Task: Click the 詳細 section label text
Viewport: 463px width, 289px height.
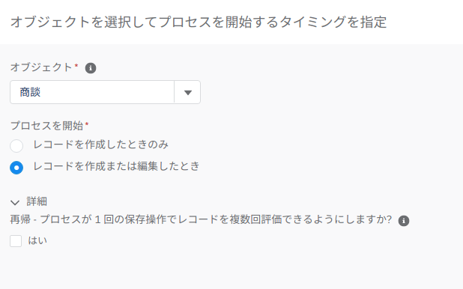Action: pyautogui.click(x=37, y=201)
